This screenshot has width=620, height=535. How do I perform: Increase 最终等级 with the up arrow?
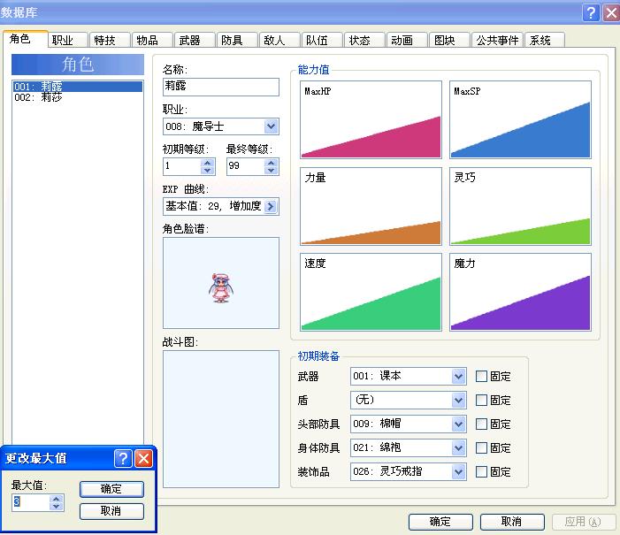click(x=271, y=163)
